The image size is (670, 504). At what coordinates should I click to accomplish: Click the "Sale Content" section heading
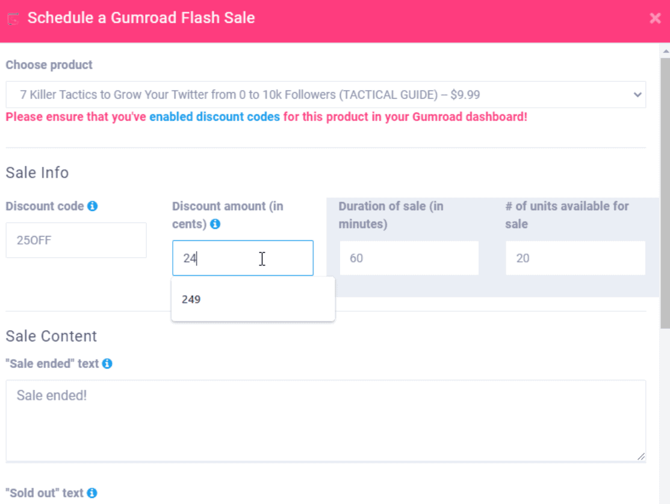[51, 336]
